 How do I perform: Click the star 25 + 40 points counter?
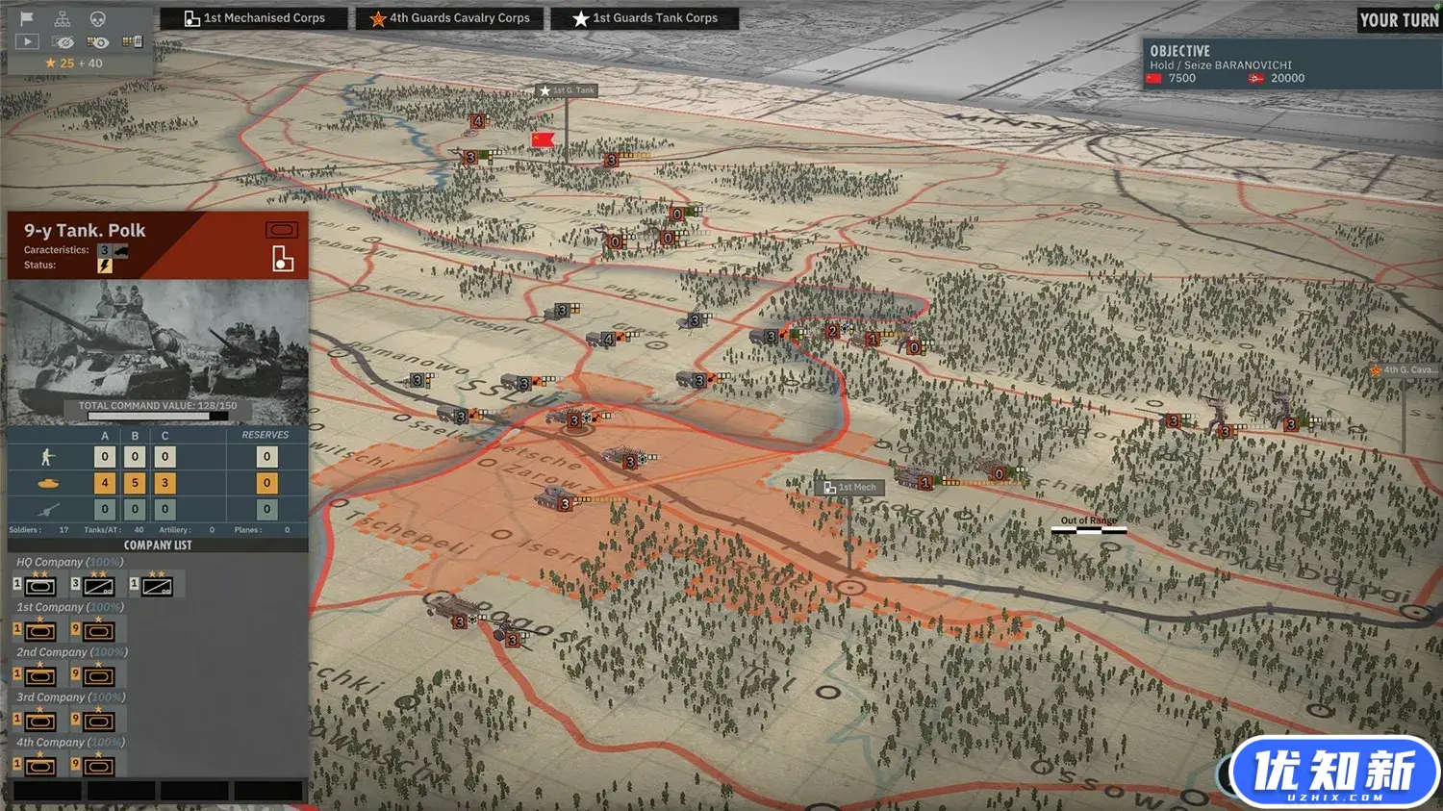pyautogui.click(x=74, y=63)
